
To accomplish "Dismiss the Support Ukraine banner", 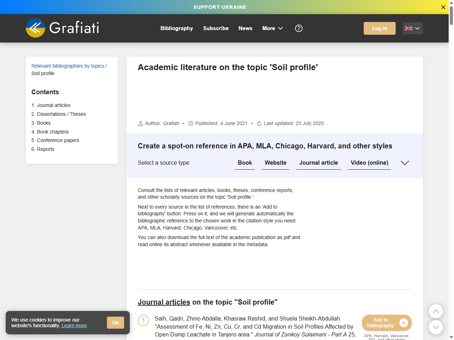I will pos(443,7).
